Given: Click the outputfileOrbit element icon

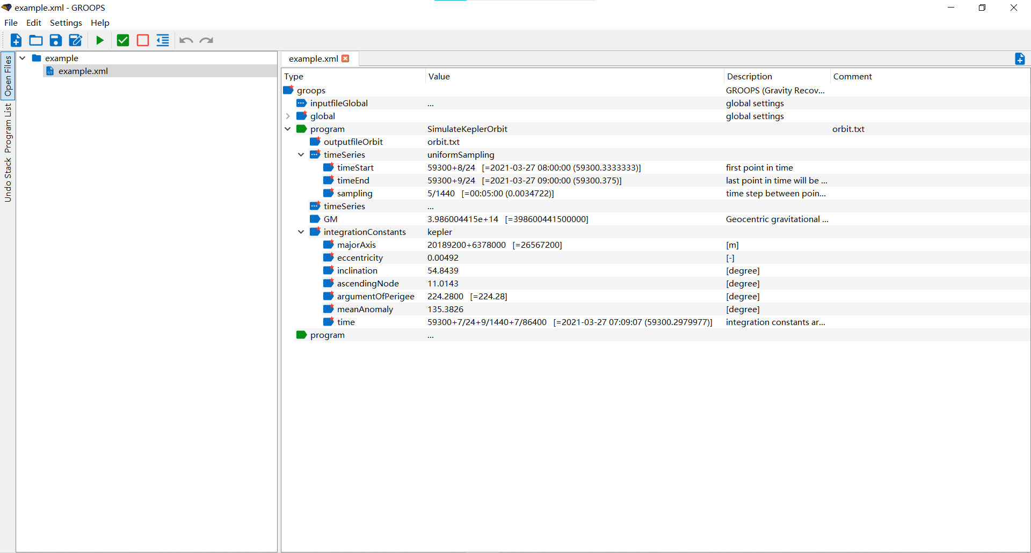Looking at the screenshot, I should pyautogui.click(x=315, y=142).
